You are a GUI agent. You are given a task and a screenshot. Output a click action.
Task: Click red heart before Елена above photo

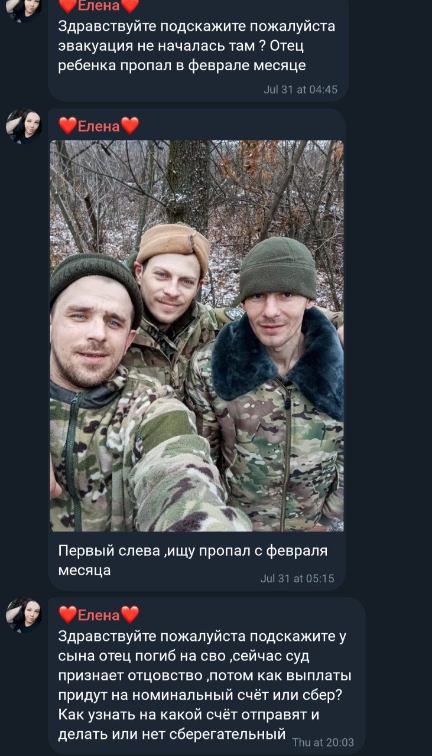coord(68,126)
